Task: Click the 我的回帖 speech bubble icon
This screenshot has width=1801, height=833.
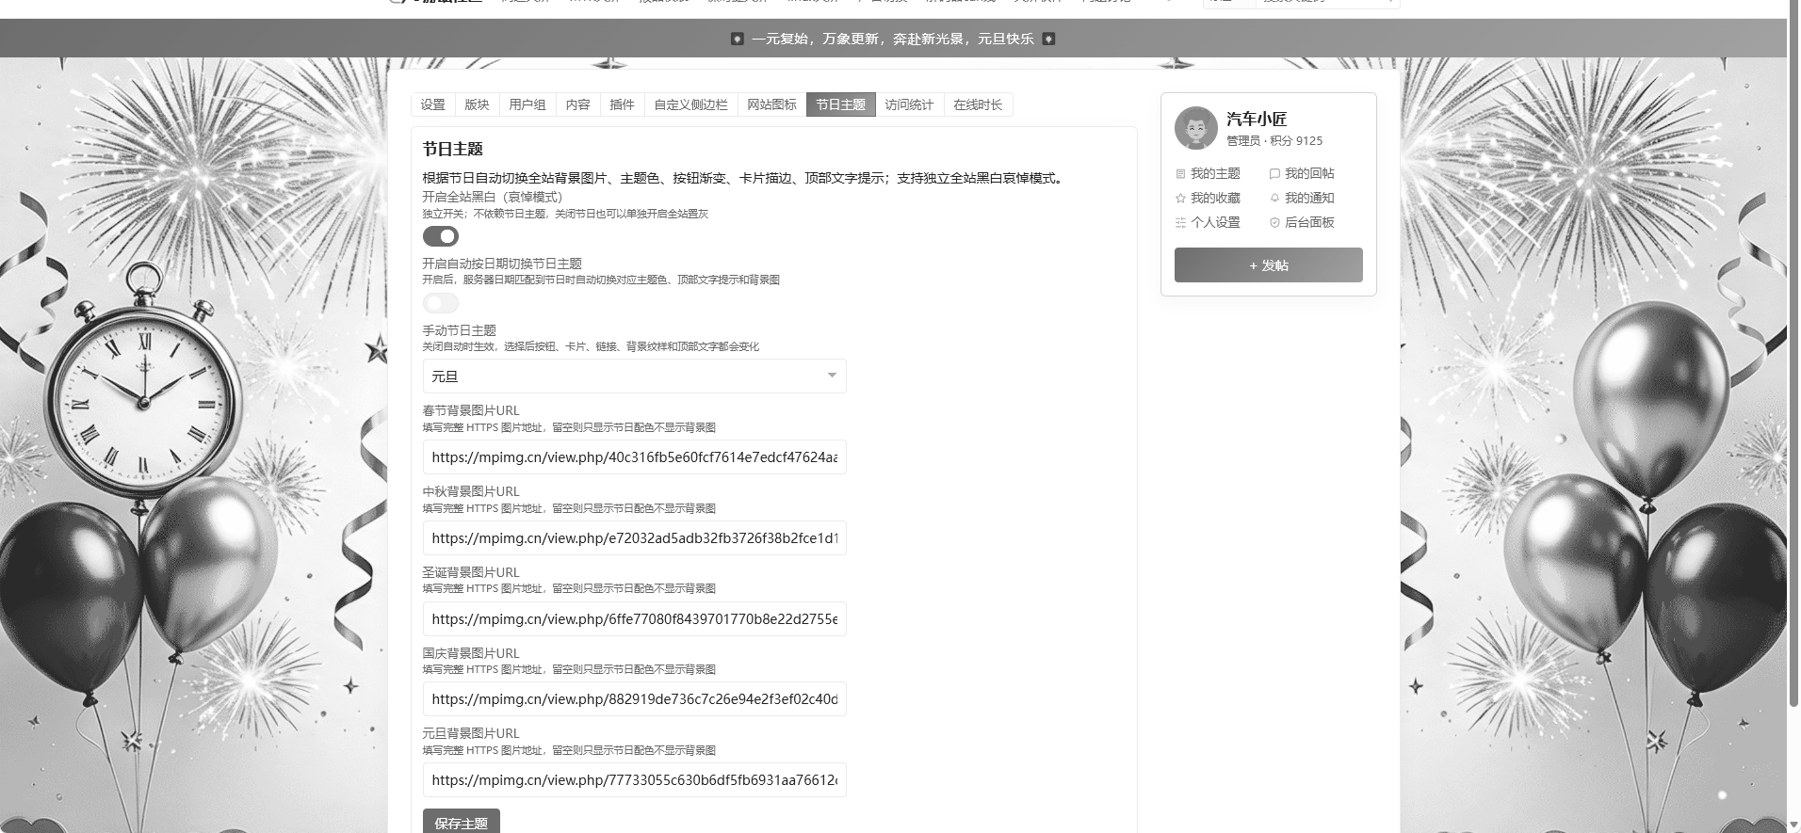Action: (x=1274, y=174)
